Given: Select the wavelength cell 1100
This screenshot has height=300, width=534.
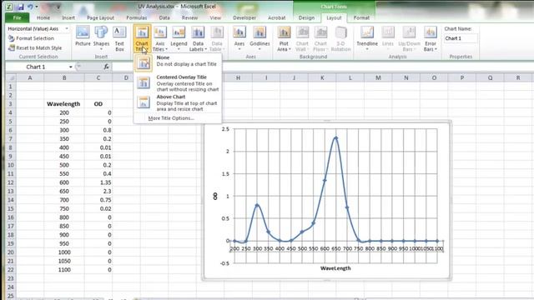Looking at the screenshot, I should [x=64, y=270].
